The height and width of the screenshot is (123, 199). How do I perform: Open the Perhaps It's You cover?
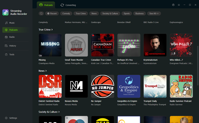click(x=129, y=45)
